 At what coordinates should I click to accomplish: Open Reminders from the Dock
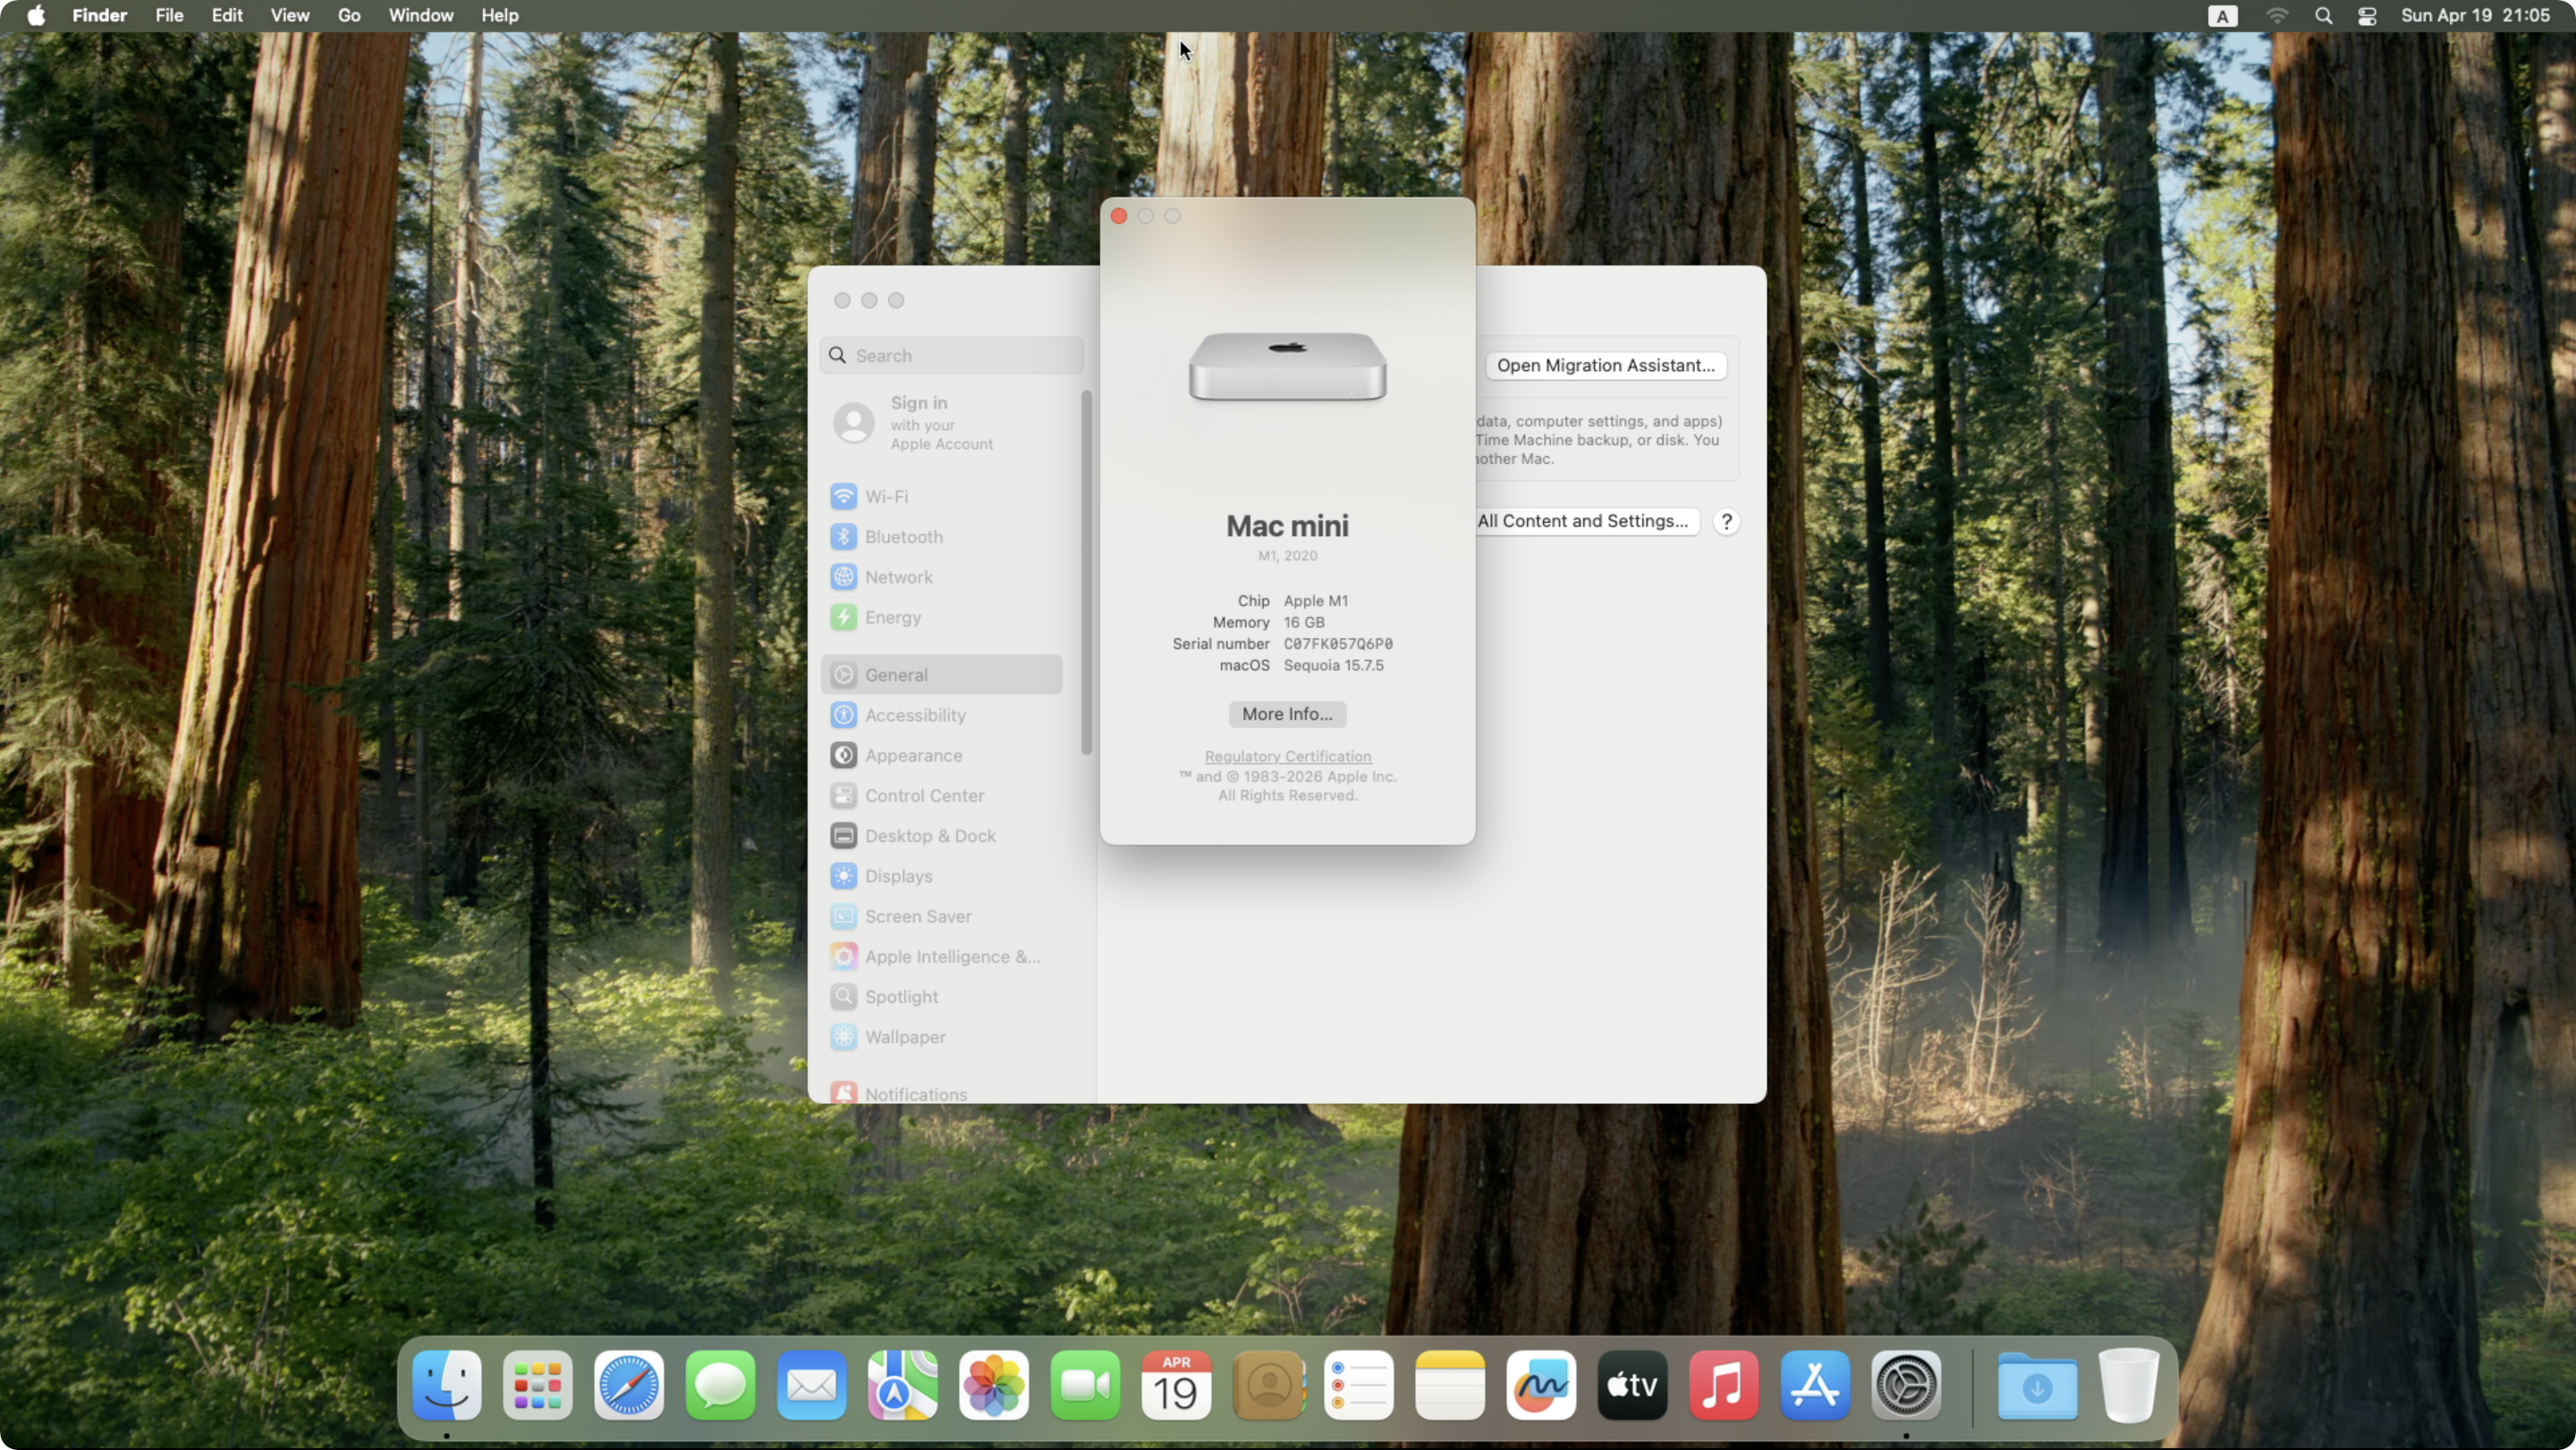click(1359, 1385)
